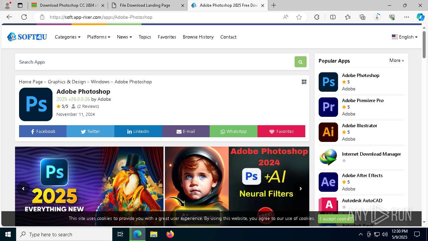Image resolution: width=428 pixels, height=241 pixels.
Task: Click the large Photoshop Ps app icon
Action: [36, 104]
